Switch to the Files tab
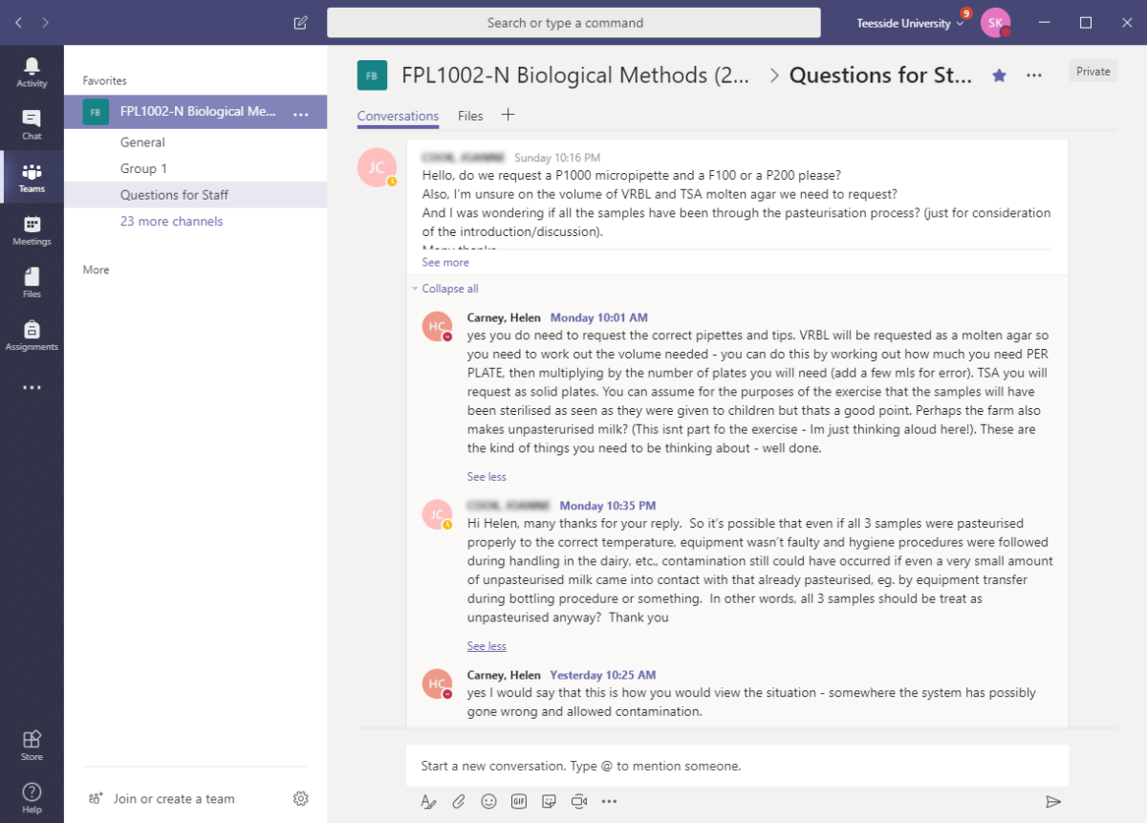Image resolution: width=1147 pixels, height=823 pixels. click(470, 116)
